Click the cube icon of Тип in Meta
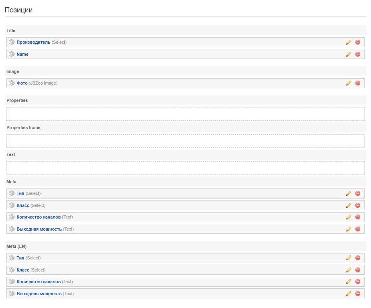 point(12,193)
